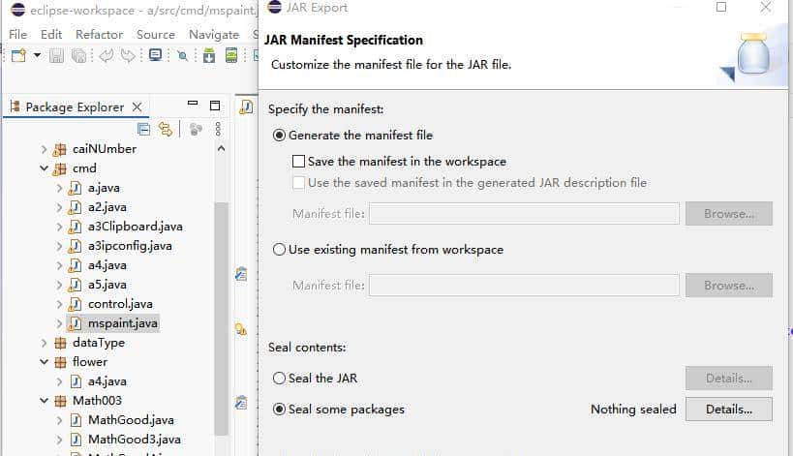
Task: Collapse the cmd package tree node
Action: (44, 168)
